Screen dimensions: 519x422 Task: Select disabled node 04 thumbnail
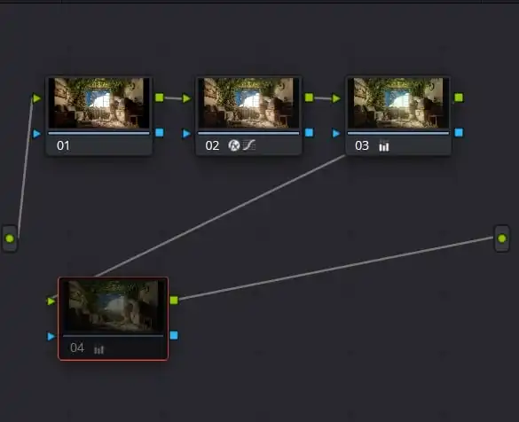click(113, 306)
